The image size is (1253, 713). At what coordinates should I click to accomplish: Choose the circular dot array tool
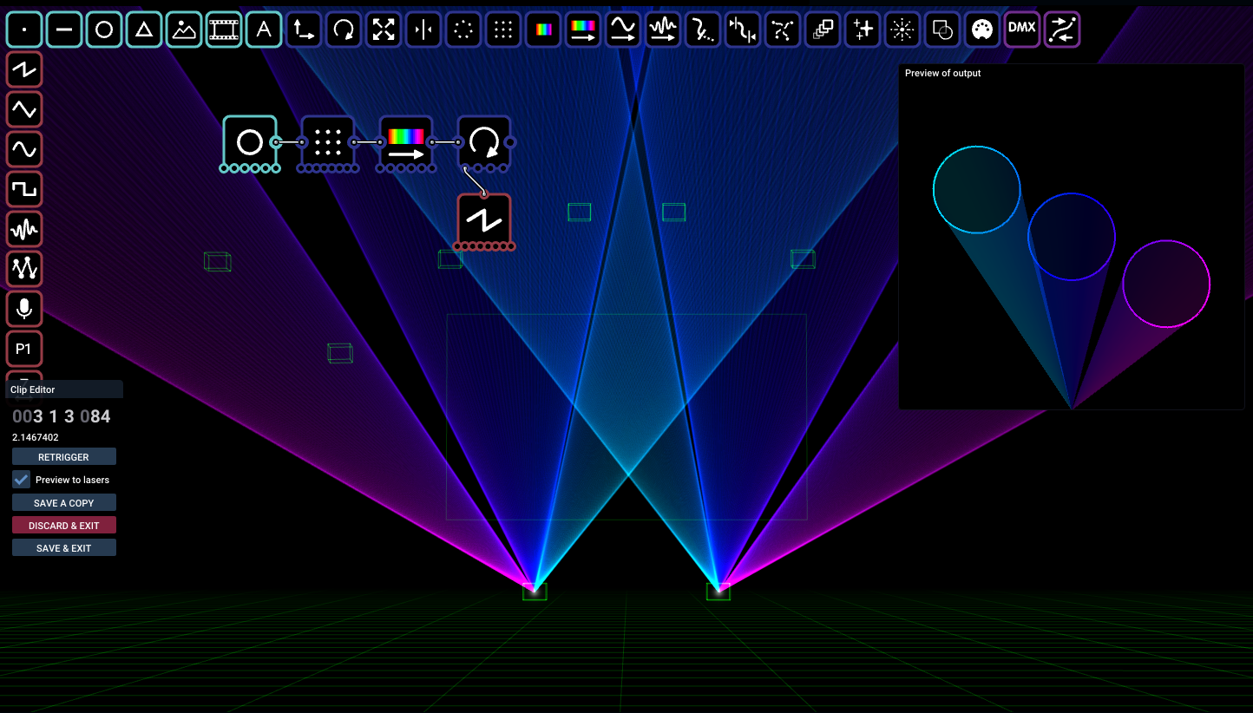pos(463,29)
